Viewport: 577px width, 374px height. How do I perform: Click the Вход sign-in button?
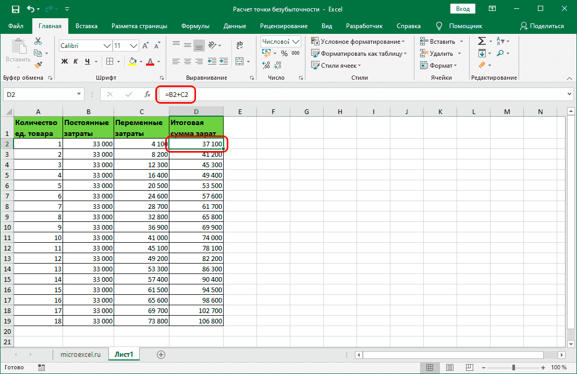pyautogui.click(x=462, y=9)
